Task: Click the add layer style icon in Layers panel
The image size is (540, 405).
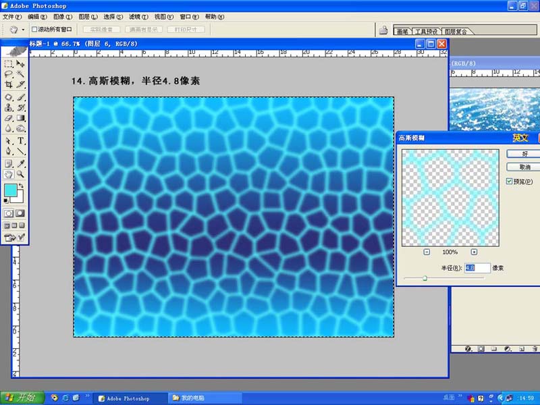Action: point(468,349)
